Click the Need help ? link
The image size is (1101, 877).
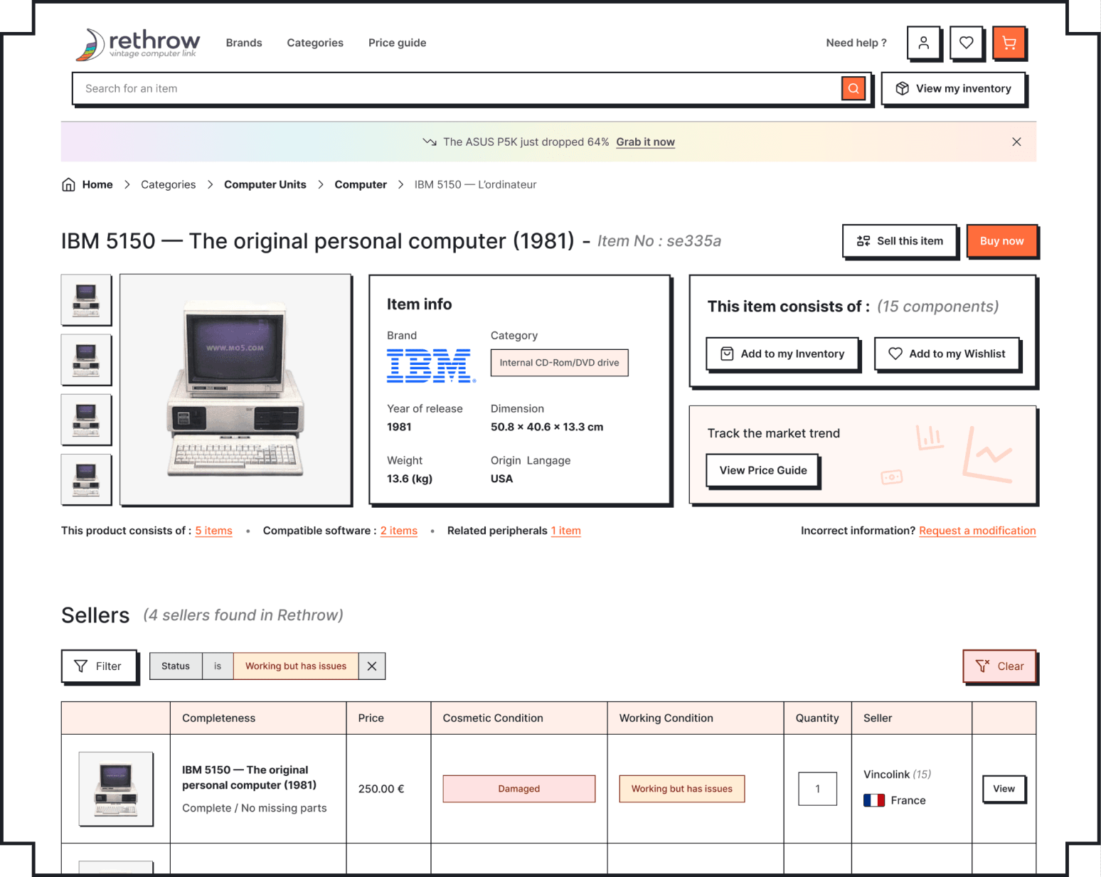coord(856,43)
